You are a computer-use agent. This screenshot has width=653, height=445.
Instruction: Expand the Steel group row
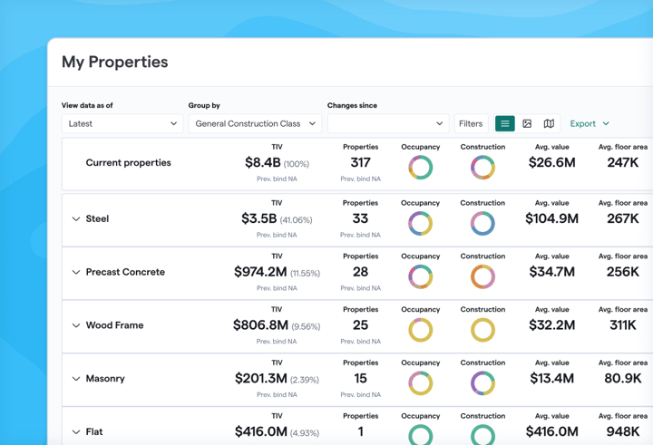76,219
